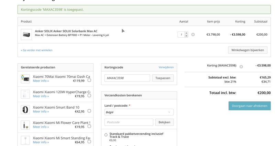Focus the discount code field MAXAC3598
Image resolution: width=275 pixels, height=146 pixels.
[x=127, y=78]
